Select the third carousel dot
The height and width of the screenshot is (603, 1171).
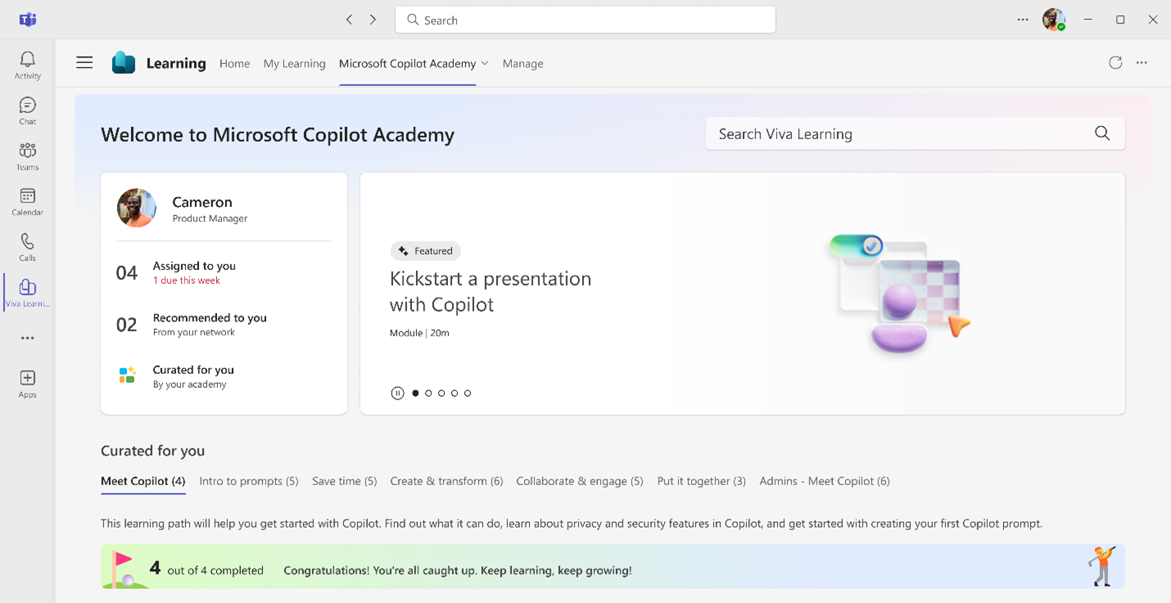(x=441, y=394)
